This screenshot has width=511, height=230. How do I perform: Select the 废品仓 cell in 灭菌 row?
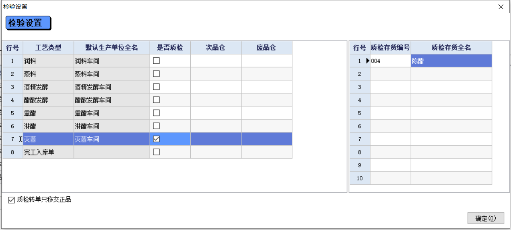[x=266, y=139]
